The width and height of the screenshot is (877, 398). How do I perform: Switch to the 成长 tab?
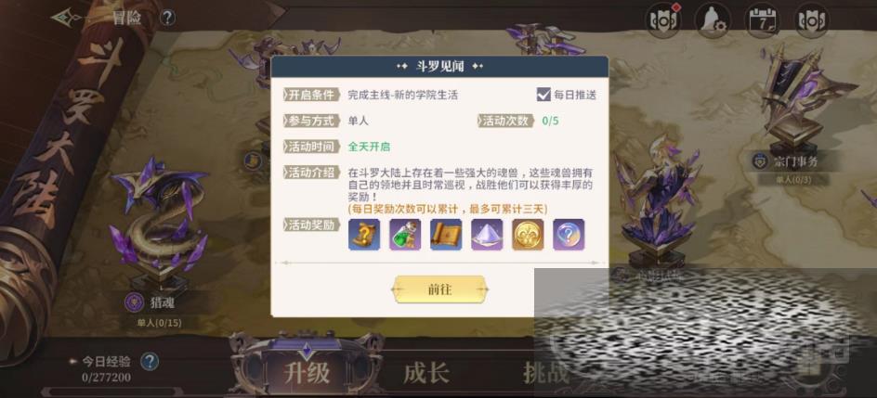(x=426, y=373)
